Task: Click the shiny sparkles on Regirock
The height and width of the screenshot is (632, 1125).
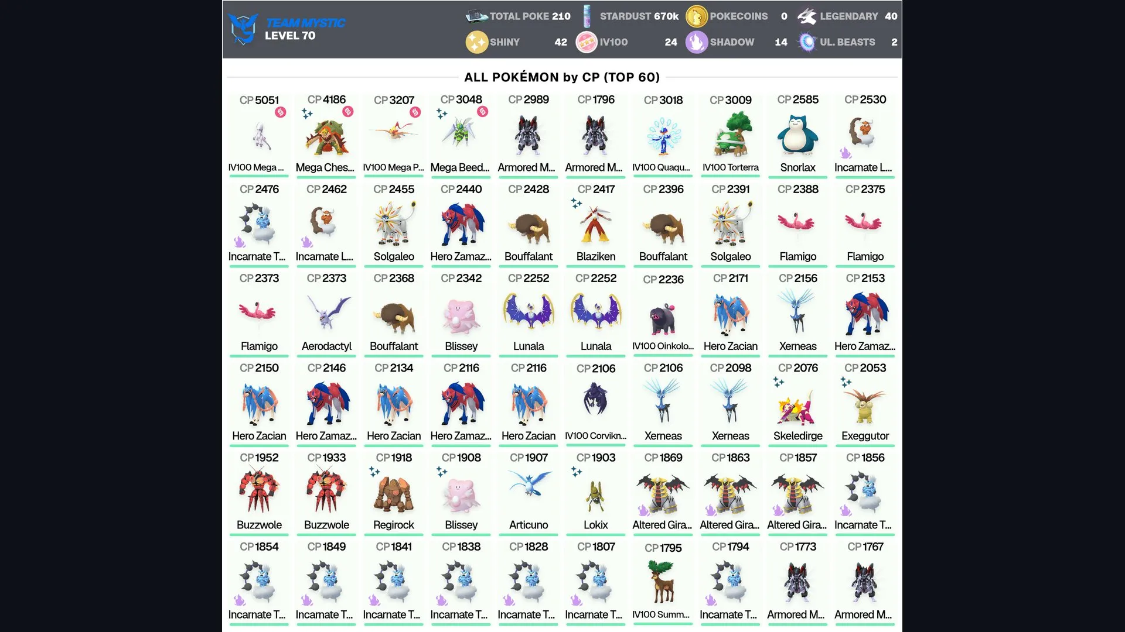Action: point(374,472)
